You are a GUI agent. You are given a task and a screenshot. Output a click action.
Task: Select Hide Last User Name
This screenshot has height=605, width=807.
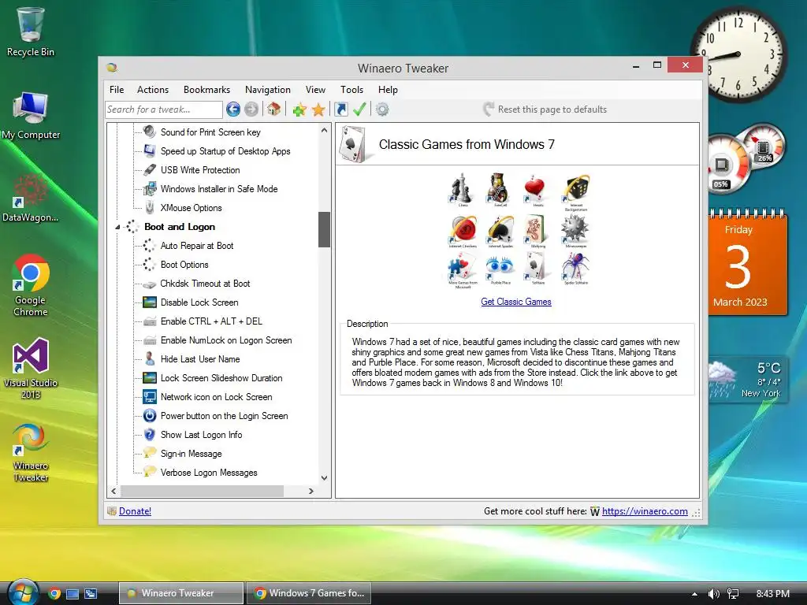click(200, 359)
